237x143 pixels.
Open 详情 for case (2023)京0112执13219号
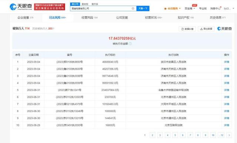click(227, 118)
